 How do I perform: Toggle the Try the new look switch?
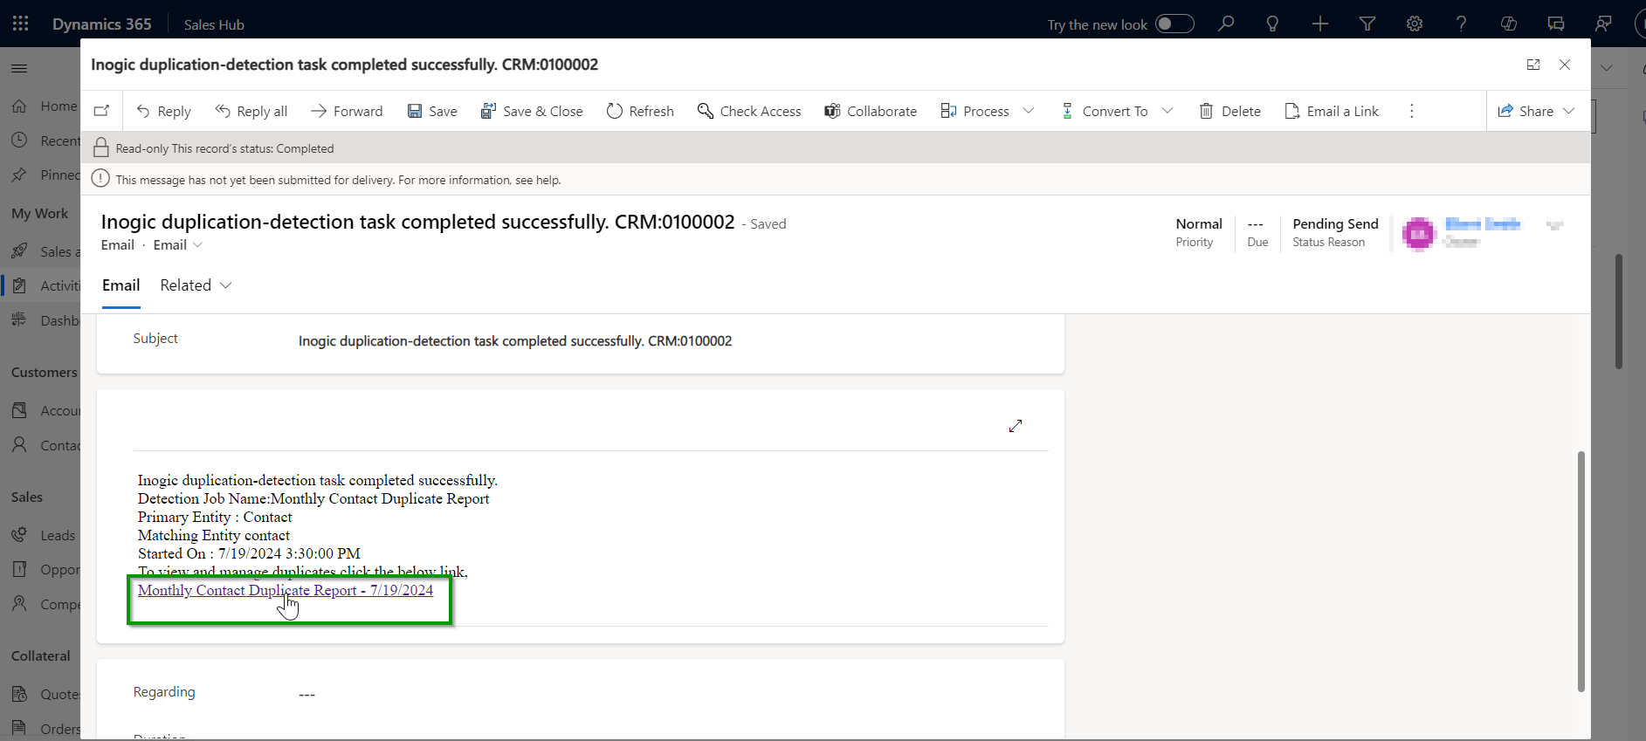point(1174,24)
